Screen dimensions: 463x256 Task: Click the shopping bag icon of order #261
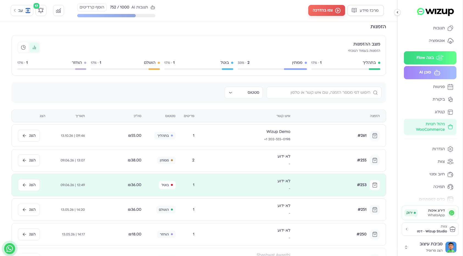click(x=375, y=136)
